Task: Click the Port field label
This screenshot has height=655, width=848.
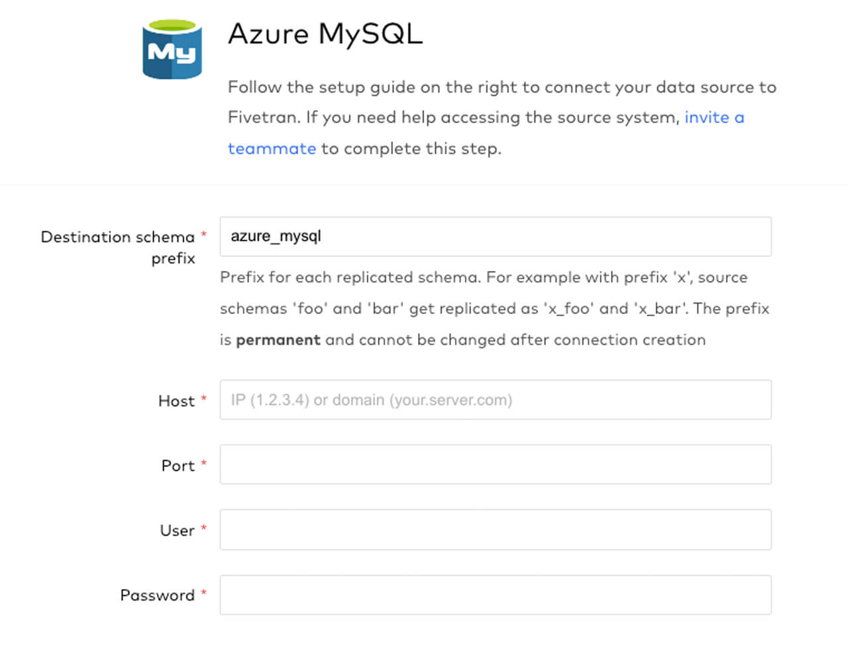Action: coord(178,466)
